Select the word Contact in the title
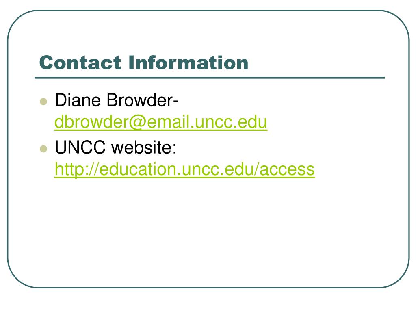Image resolution: width=416 pixels, height=312 pixels. click(80, 63)
